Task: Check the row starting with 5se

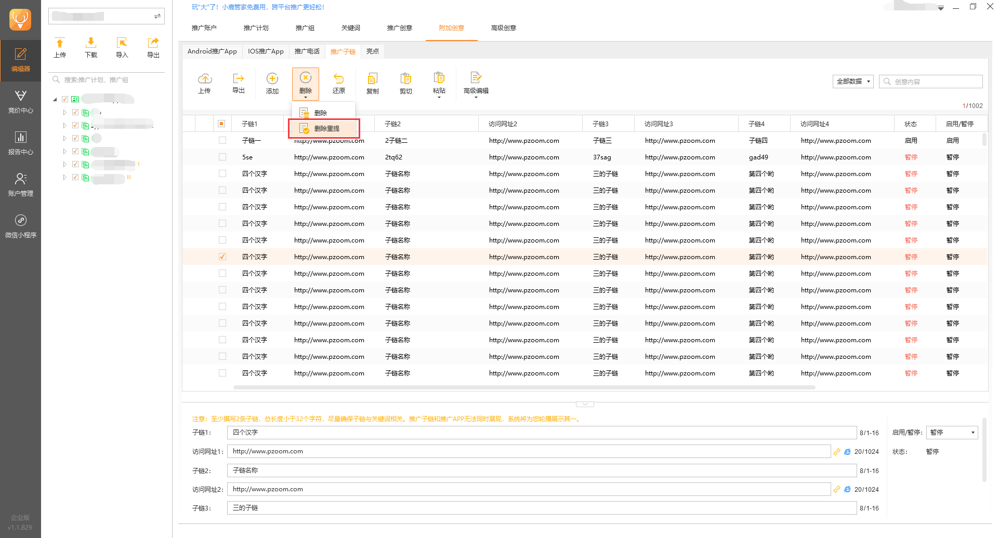Action: (x=222, y=157)
